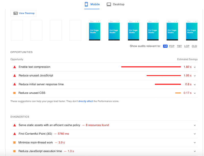Select the All audits filter chip
The image size is (204, 156).
point(165,46)
